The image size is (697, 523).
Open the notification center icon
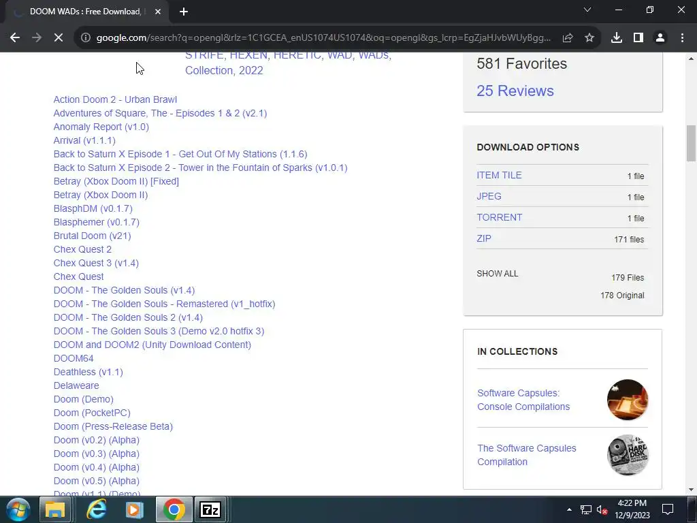point(668,509)
